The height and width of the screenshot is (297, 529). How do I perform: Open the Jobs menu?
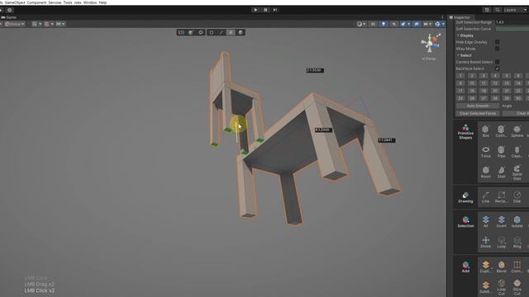(x=78, y=2)
